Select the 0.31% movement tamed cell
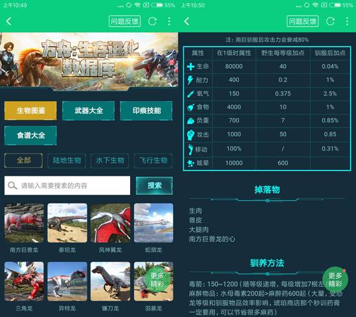The height and width of the screenshot is (317, 356). 330,148
